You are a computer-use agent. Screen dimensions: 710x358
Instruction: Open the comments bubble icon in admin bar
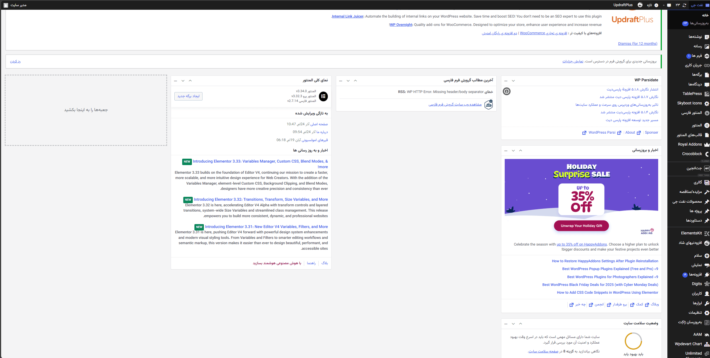[669, 5]
